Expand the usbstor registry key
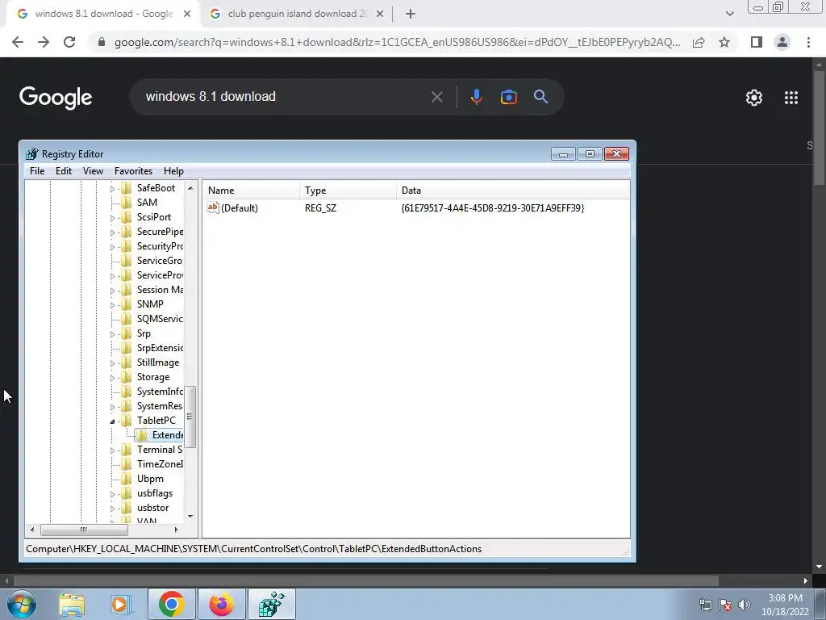The height and width of the screenshot is (620, 826). [112, 509]
